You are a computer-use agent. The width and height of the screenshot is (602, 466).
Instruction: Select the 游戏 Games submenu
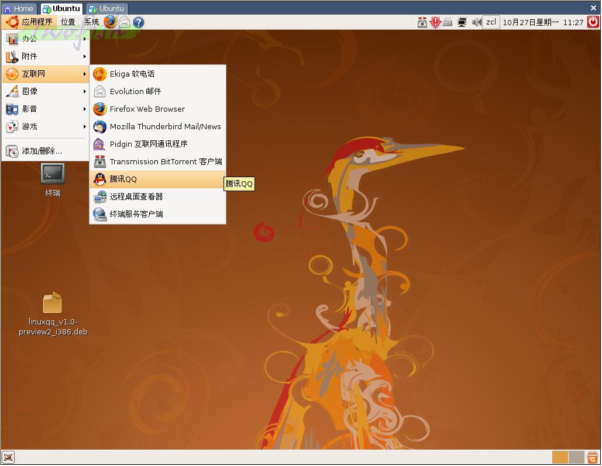click(x=46, y=127)
